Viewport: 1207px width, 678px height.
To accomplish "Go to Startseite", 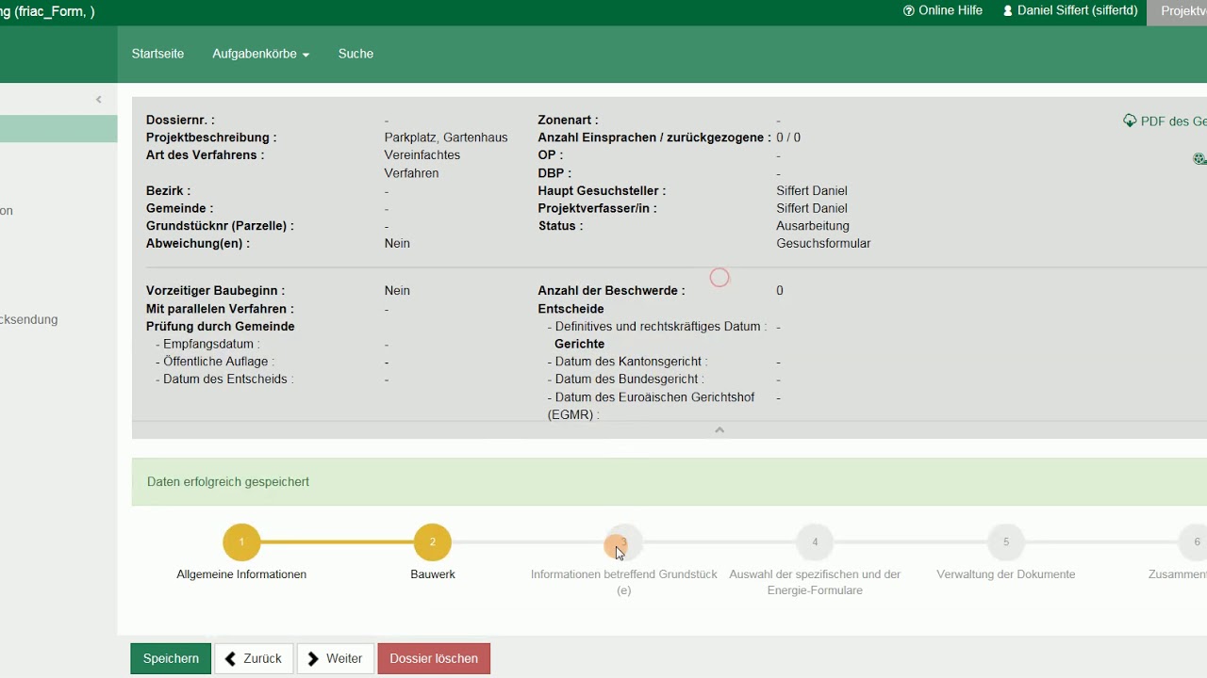I will tap(157, 54).
